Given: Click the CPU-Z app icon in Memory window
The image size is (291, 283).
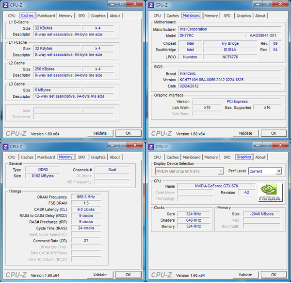Looking at the screenshot, I should 5,147.
